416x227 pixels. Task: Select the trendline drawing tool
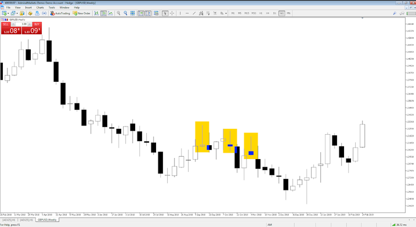[x=194, y=13]
